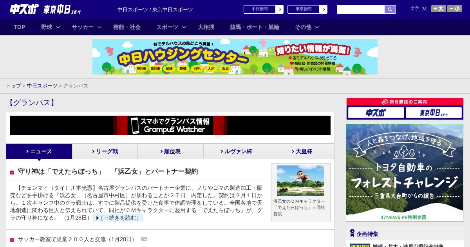This screenshot has height=247, width=470.
Task: Click the 続きを読む read more link
Action: (x=118, y=218)
